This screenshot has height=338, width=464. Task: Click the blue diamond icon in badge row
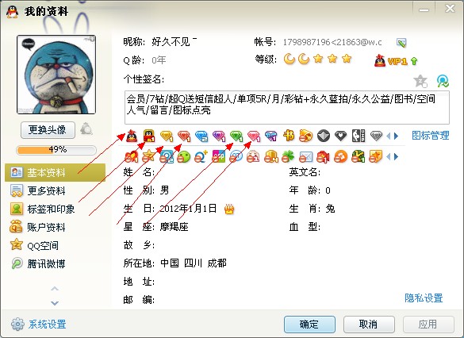click(201, 136)
